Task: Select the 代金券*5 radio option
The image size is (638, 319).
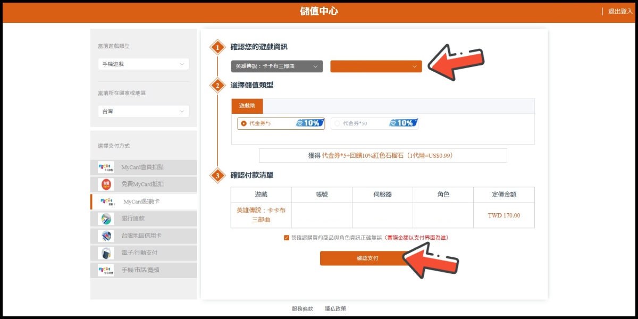Action: [244, 123]
